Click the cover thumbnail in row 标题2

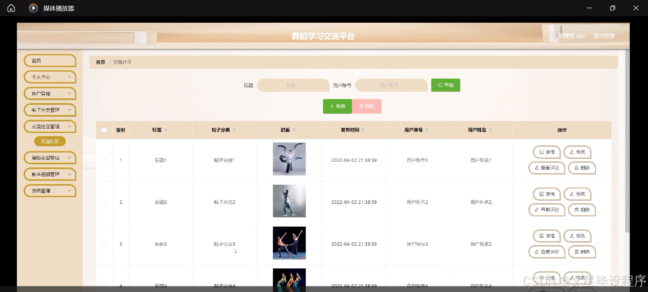coord(289,201)
